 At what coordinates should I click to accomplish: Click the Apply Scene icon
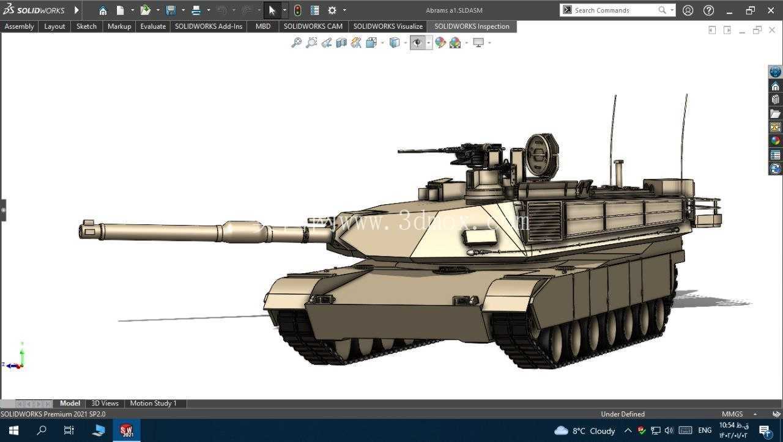pyautogui.click(x=455, y=43)
